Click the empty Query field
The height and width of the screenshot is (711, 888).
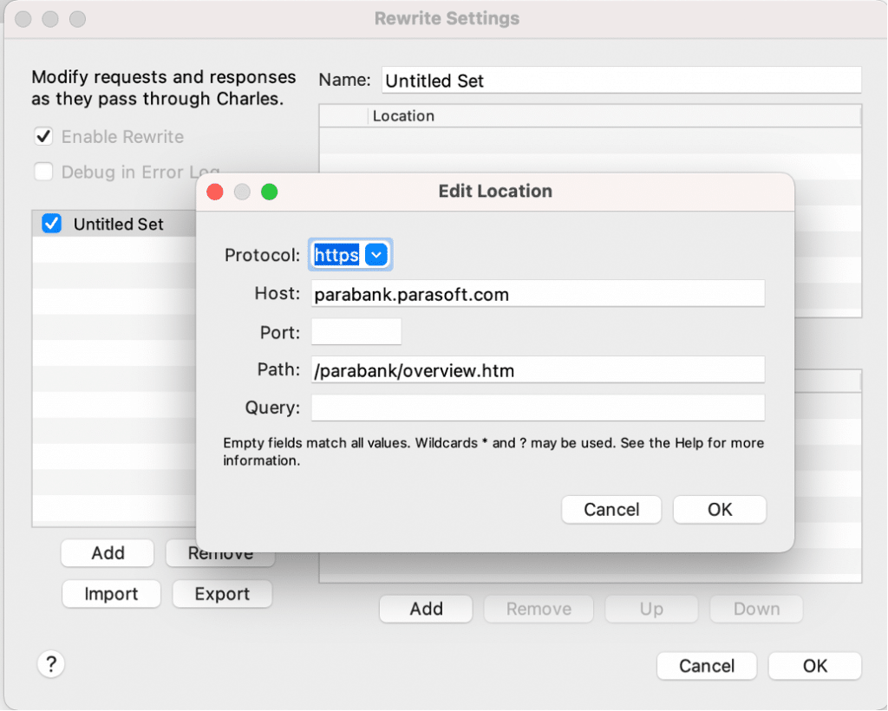(538, 408)
